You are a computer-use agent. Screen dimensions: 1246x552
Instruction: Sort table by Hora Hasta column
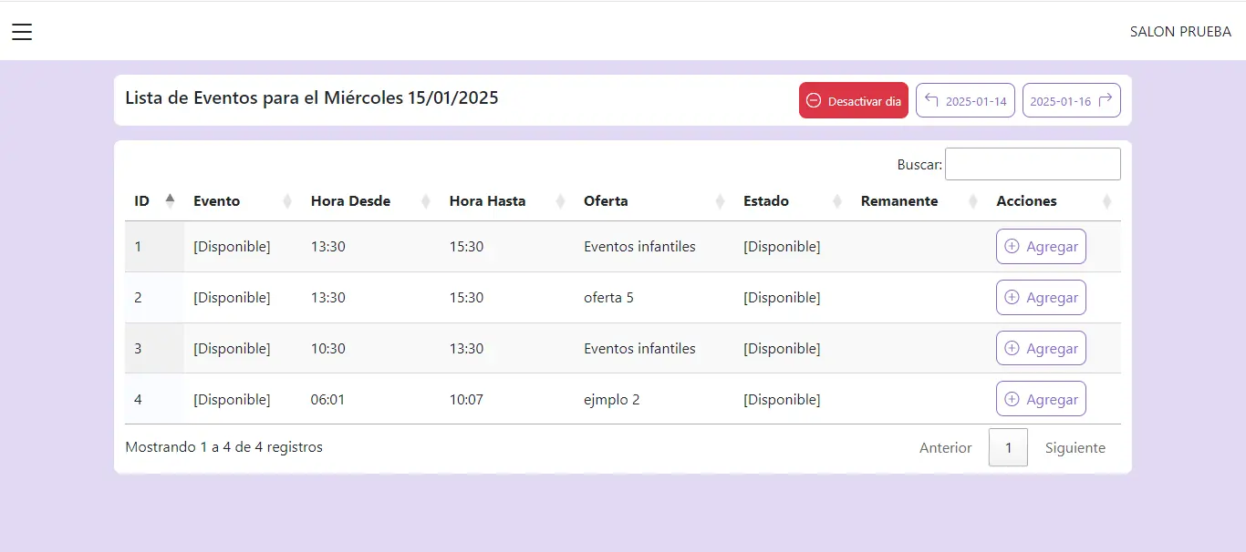pos(507,201)
